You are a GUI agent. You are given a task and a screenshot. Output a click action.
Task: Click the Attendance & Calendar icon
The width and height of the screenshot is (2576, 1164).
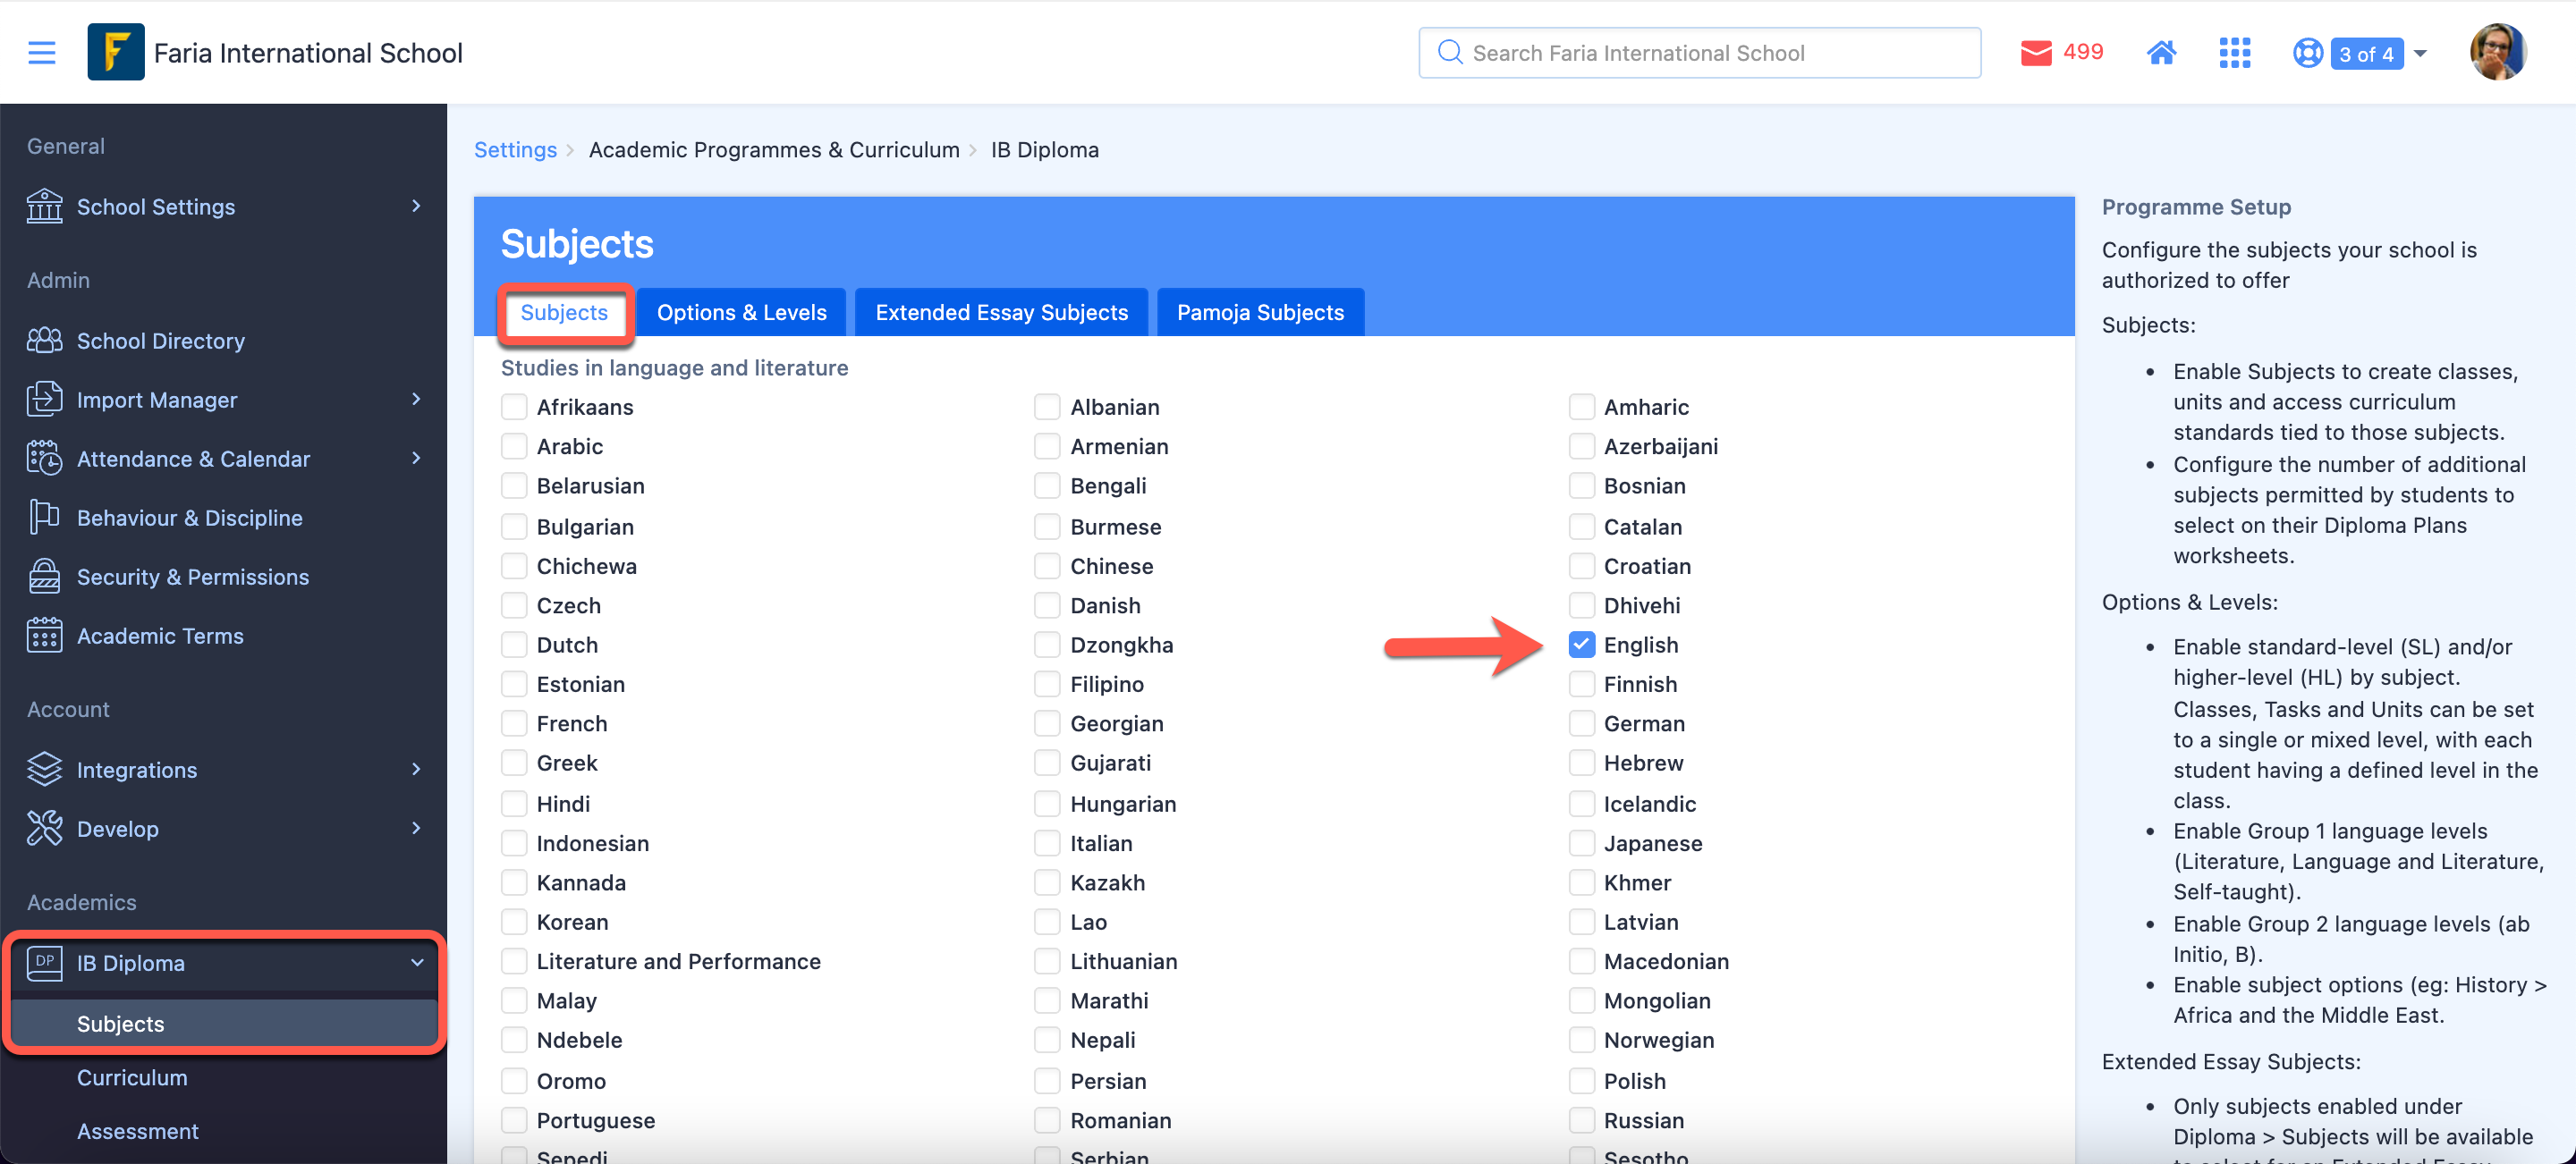(x=44, y=458)
